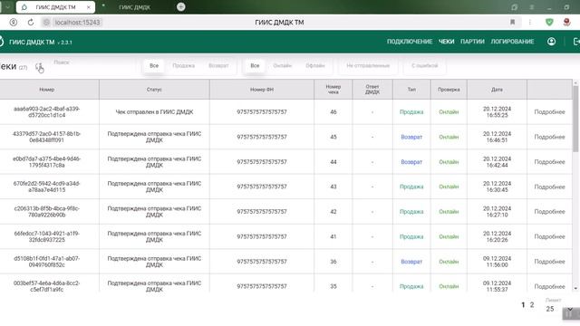580x326 pixels.
Task: Click receipt ID starting with 43379d57
Action: 46,137
